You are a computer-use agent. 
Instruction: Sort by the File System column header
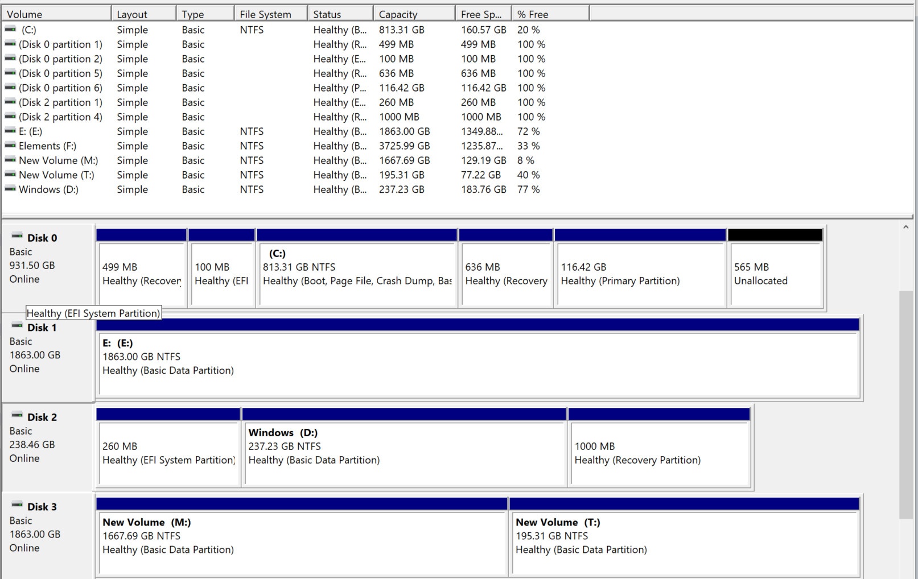[271, 14]
